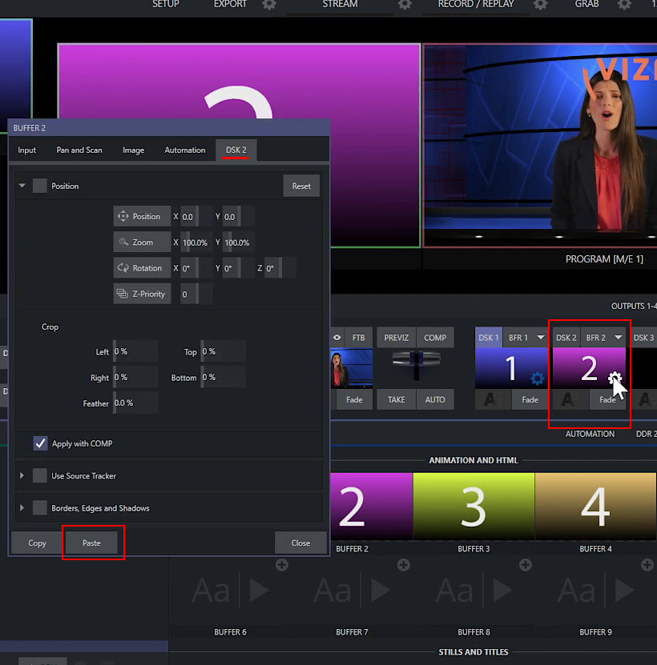Viewport: 657px width, 665px height.
Task: Open the GRAB settings gear
Action: (x=624, y=5)
